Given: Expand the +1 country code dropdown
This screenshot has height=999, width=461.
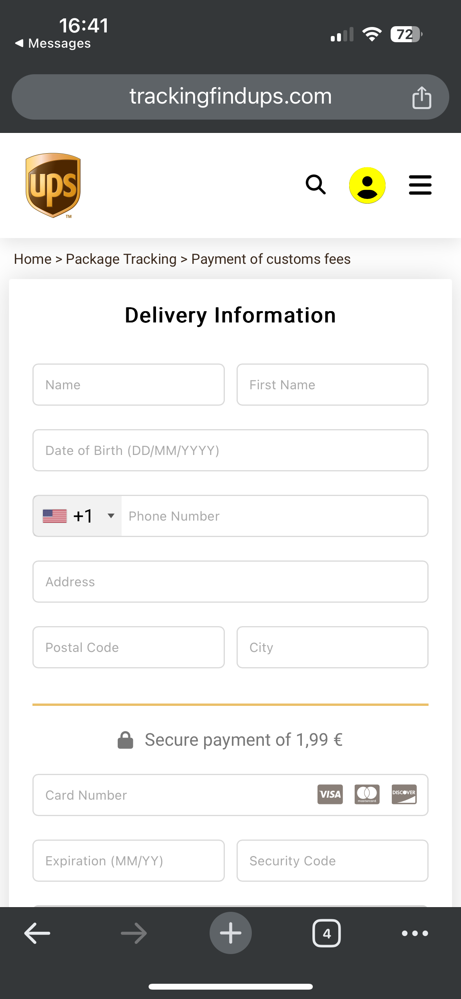Looking at the screenshot, I should pos(78,516).
